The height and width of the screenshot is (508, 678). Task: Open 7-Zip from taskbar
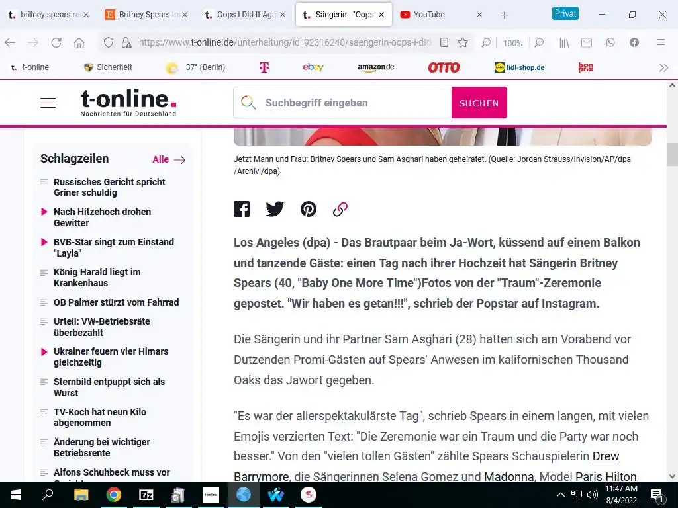tap(146, 495)
